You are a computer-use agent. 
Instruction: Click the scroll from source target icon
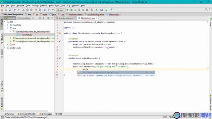tap(40, 18)
